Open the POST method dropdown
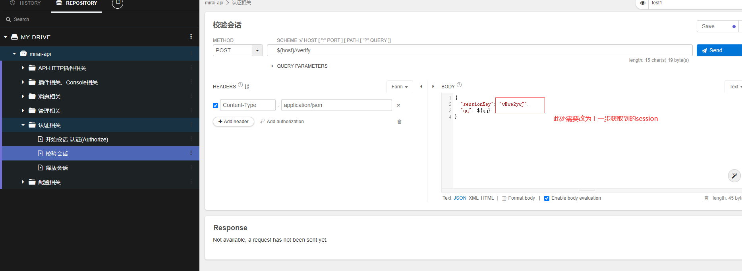 (x=257, y=51)
